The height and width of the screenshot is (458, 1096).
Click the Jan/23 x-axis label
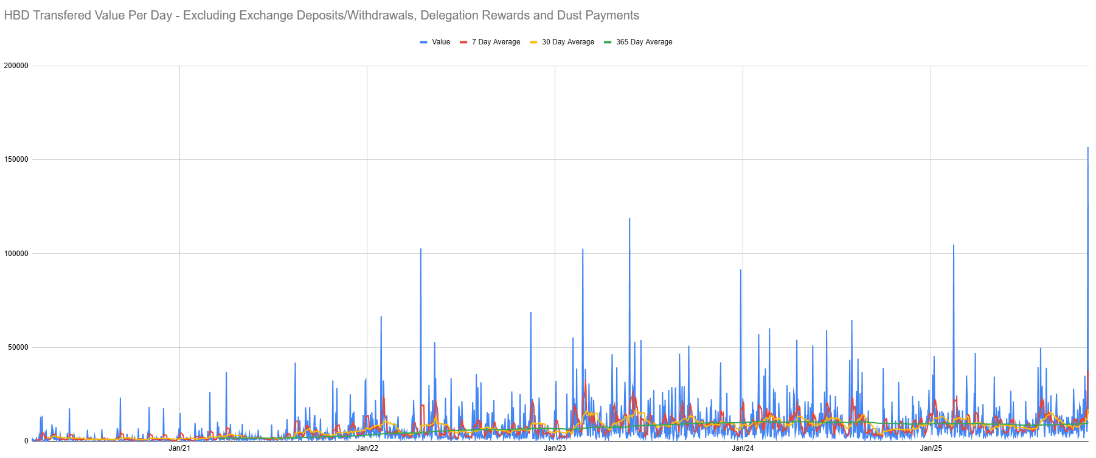coord(555,448)
